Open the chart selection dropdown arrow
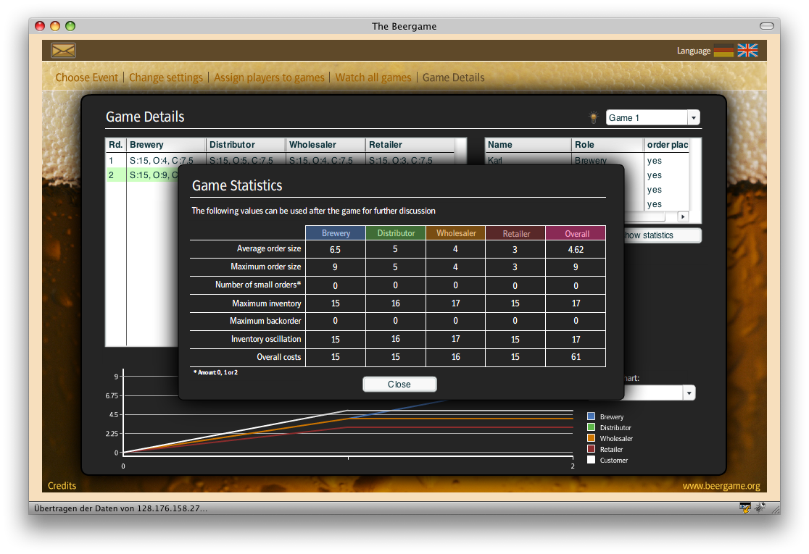 (x=689, y=393)
